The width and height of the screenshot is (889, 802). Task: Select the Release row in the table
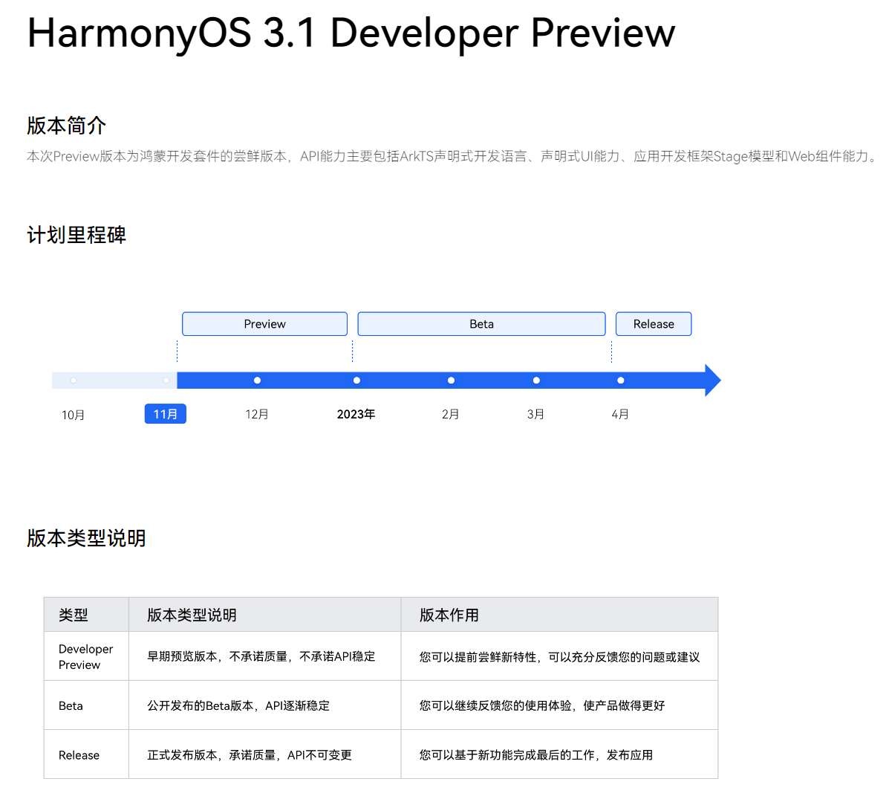[78, 754]
